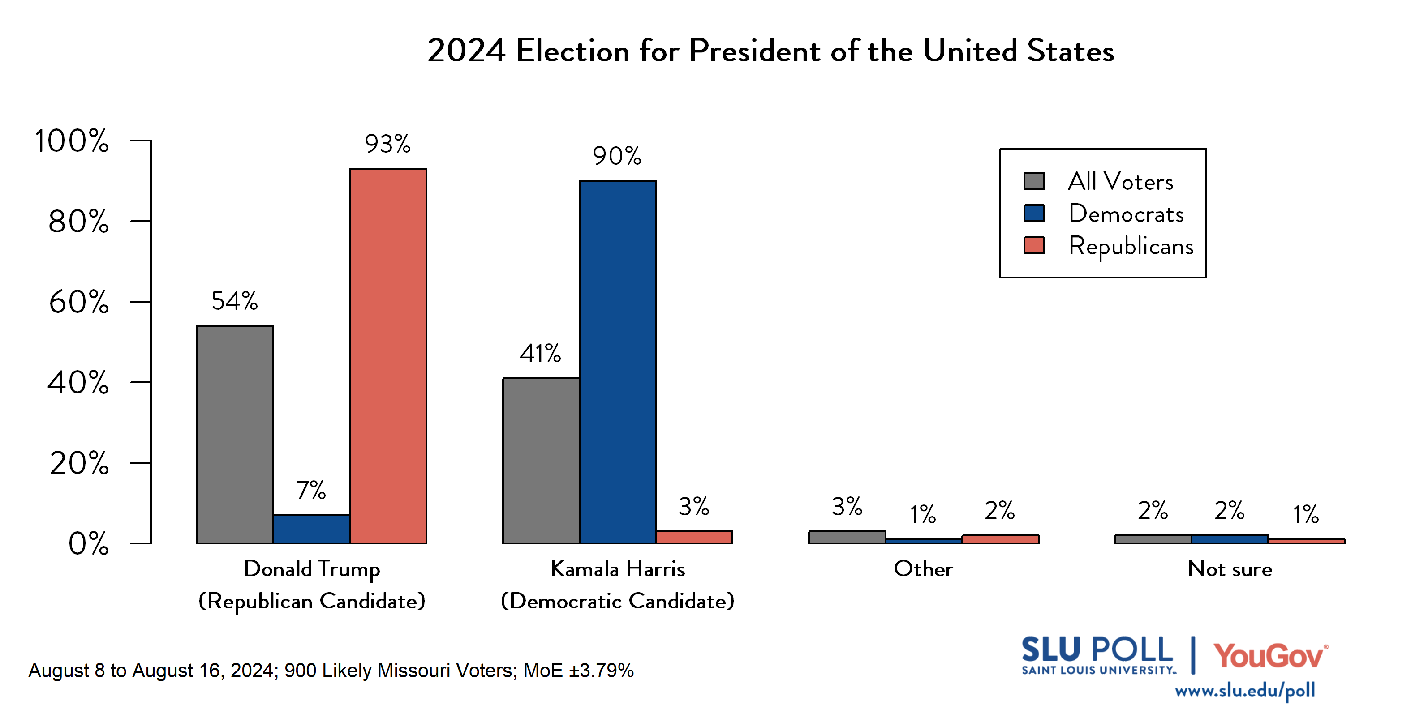Click the gray 54% All Voters Trump bar
Screen dimensions: 1411x705
tap(235, 434)
